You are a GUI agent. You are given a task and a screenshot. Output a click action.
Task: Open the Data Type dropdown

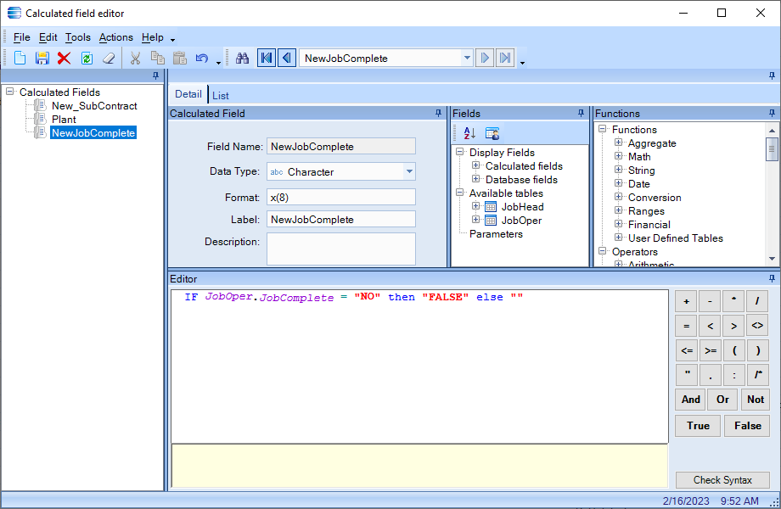(x=409, y=171)
